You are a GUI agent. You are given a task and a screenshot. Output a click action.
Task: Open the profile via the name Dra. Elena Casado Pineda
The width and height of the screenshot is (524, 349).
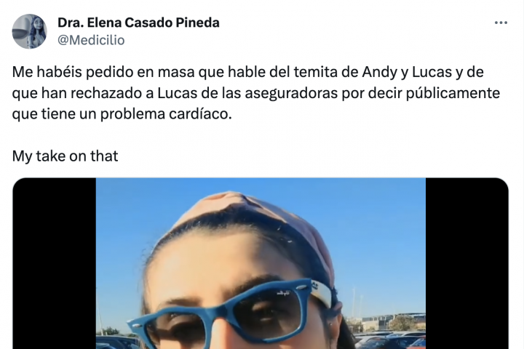138,23
